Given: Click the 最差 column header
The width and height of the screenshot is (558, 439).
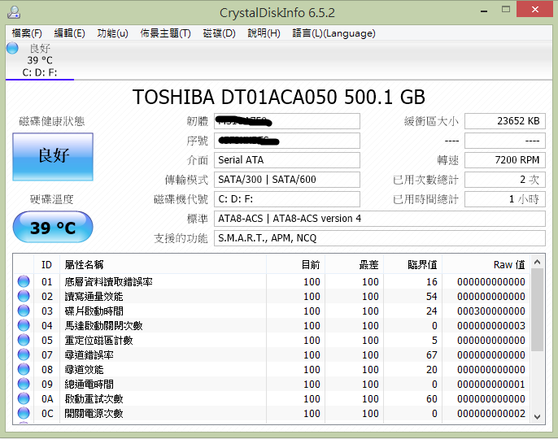Looking at the screenshot, I should click(x=355, y=265).
